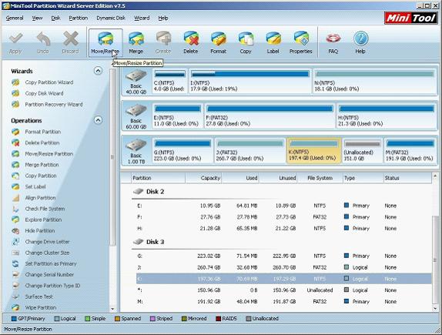Image resolution: width=442 pixels, height=335 pixels.
Task: Select the Unallocated 151.0 GB block
Action: (363, 151)
